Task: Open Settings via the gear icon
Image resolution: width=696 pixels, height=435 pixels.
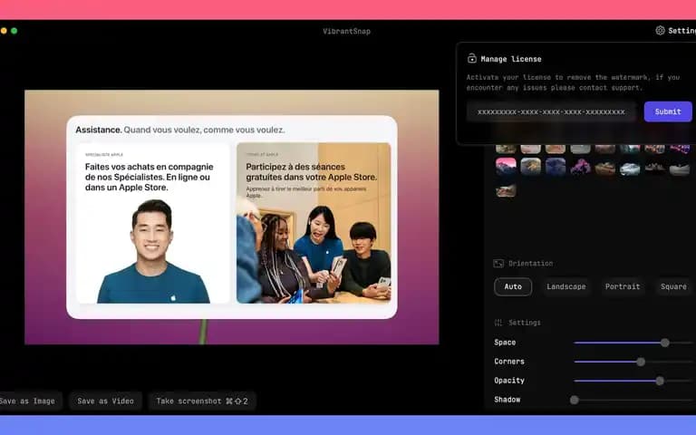Action: click(x=660, y=30)
